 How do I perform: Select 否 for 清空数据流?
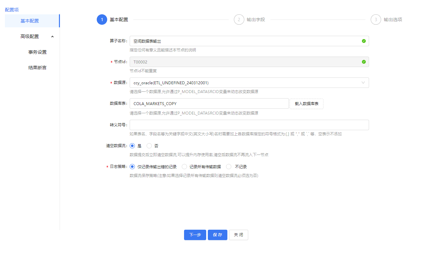pos(149,146)
